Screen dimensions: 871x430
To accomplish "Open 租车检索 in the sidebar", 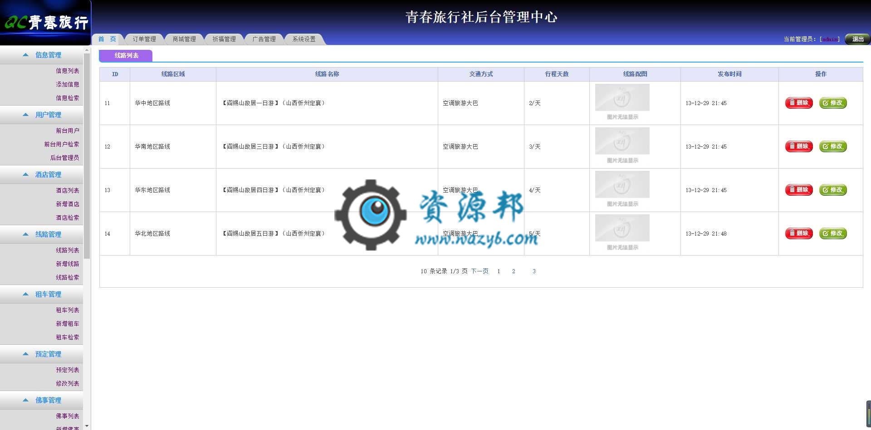I will pos(68,337).
